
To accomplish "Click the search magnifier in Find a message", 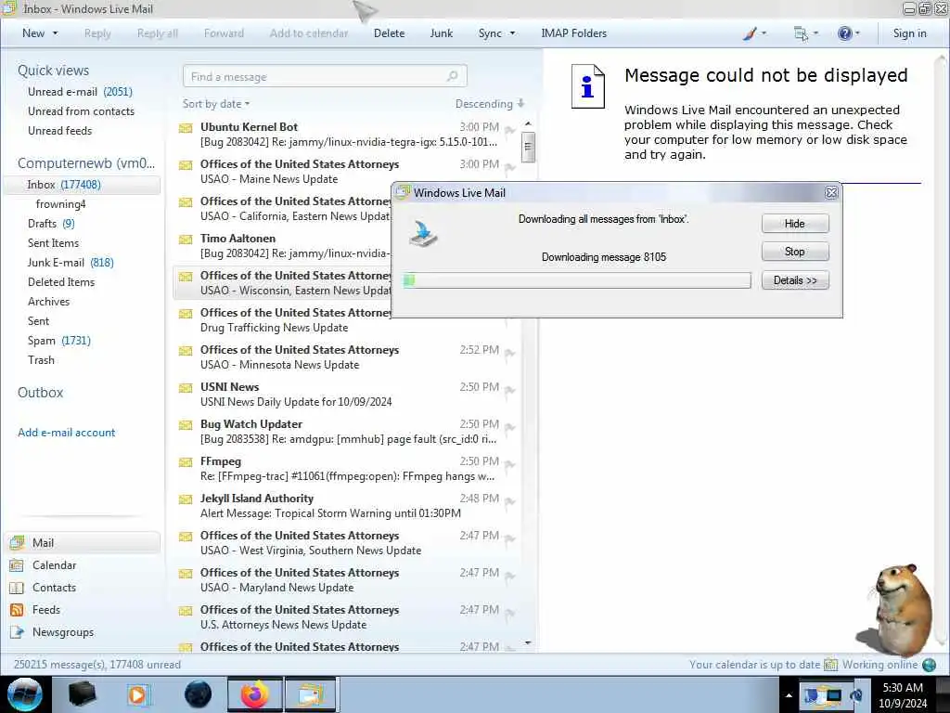I will [x=452, y=76].
